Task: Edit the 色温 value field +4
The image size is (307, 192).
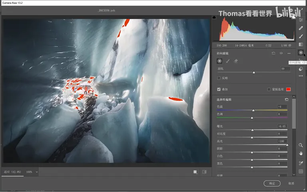Action: click(x=282, y=106)
